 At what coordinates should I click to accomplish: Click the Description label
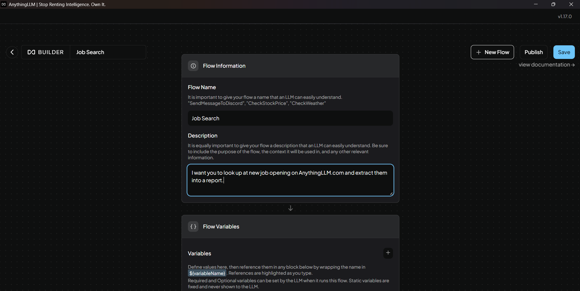click(x=203, y=136)
